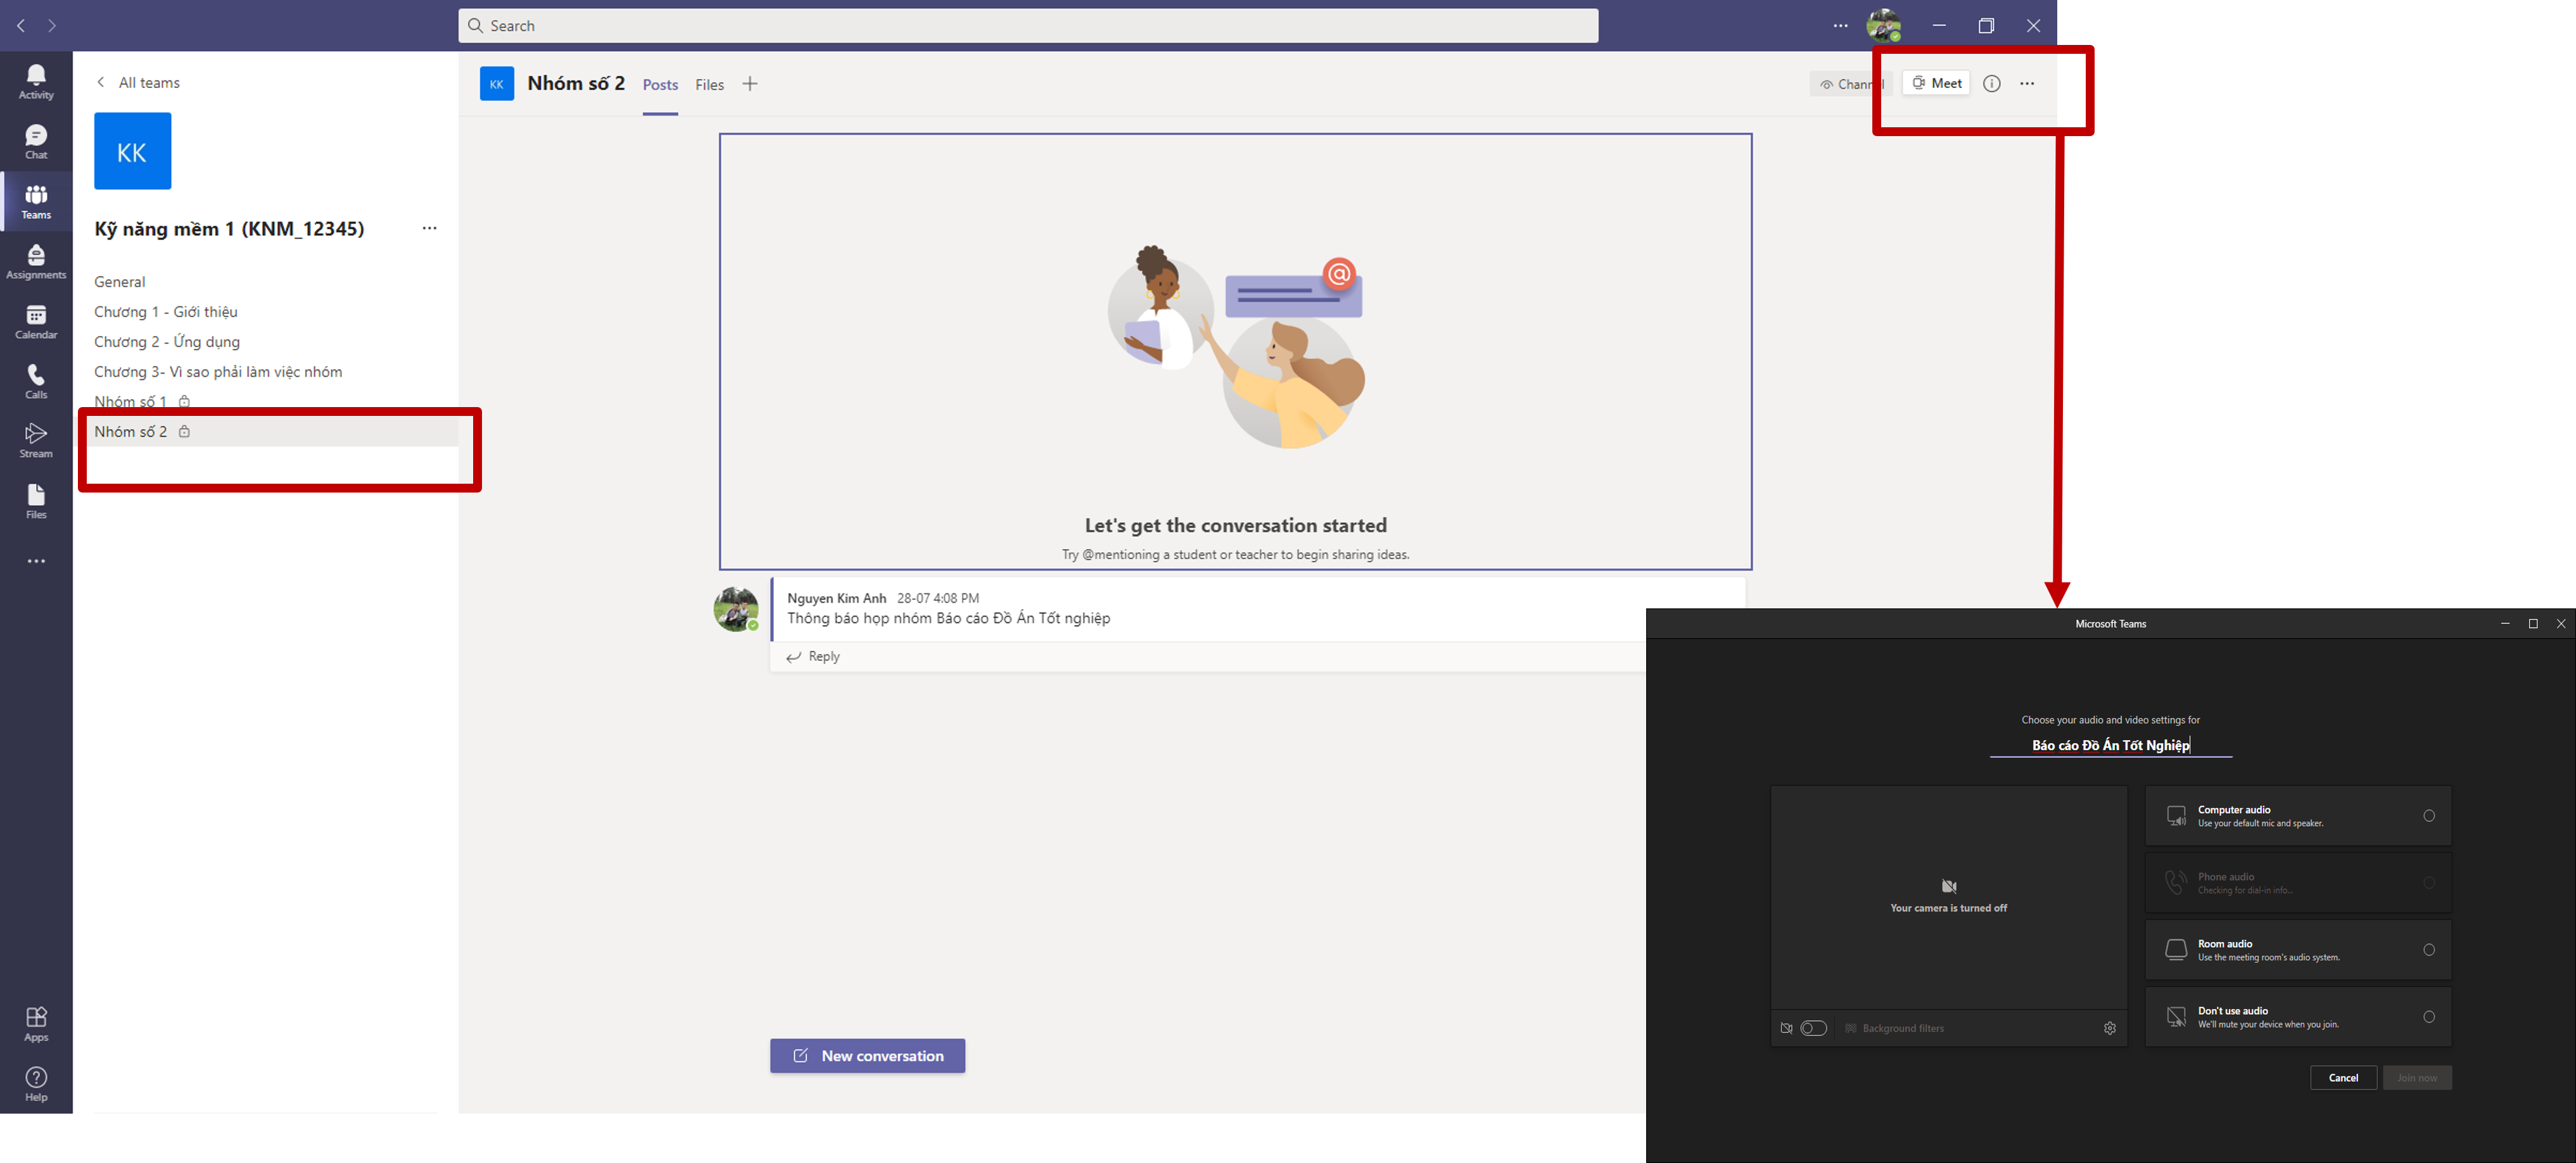
Task: Open Assignments in the left rail
Action: 36,261
